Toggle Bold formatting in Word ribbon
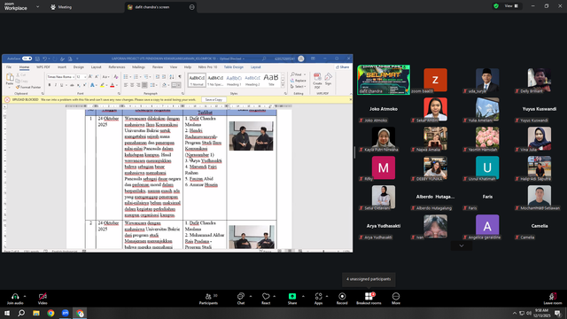Viewport: 567px width, 319px height. point(50,85)
